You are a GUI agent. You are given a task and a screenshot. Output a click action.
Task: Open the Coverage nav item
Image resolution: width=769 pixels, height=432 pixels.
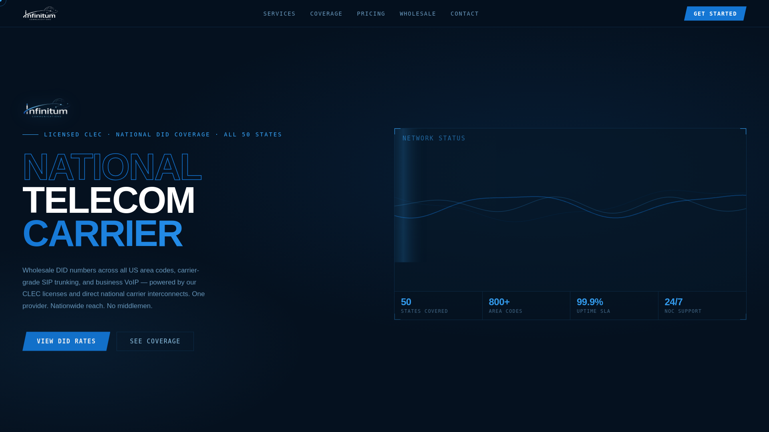click(x=326, y=14)
